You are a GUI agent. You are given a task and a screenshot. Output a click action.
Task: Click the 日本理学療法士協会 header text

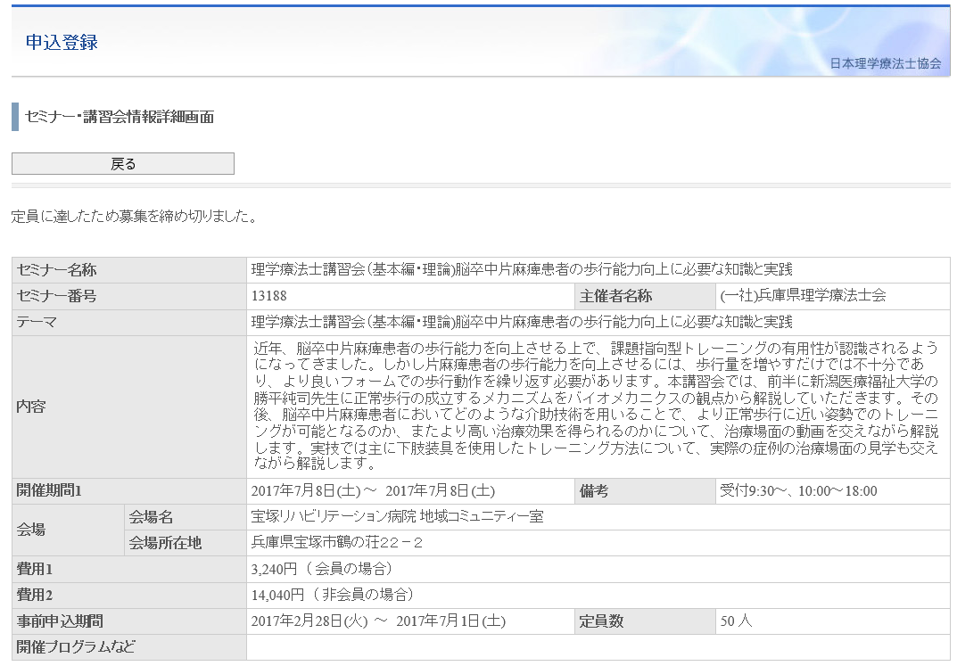[885, 63]
